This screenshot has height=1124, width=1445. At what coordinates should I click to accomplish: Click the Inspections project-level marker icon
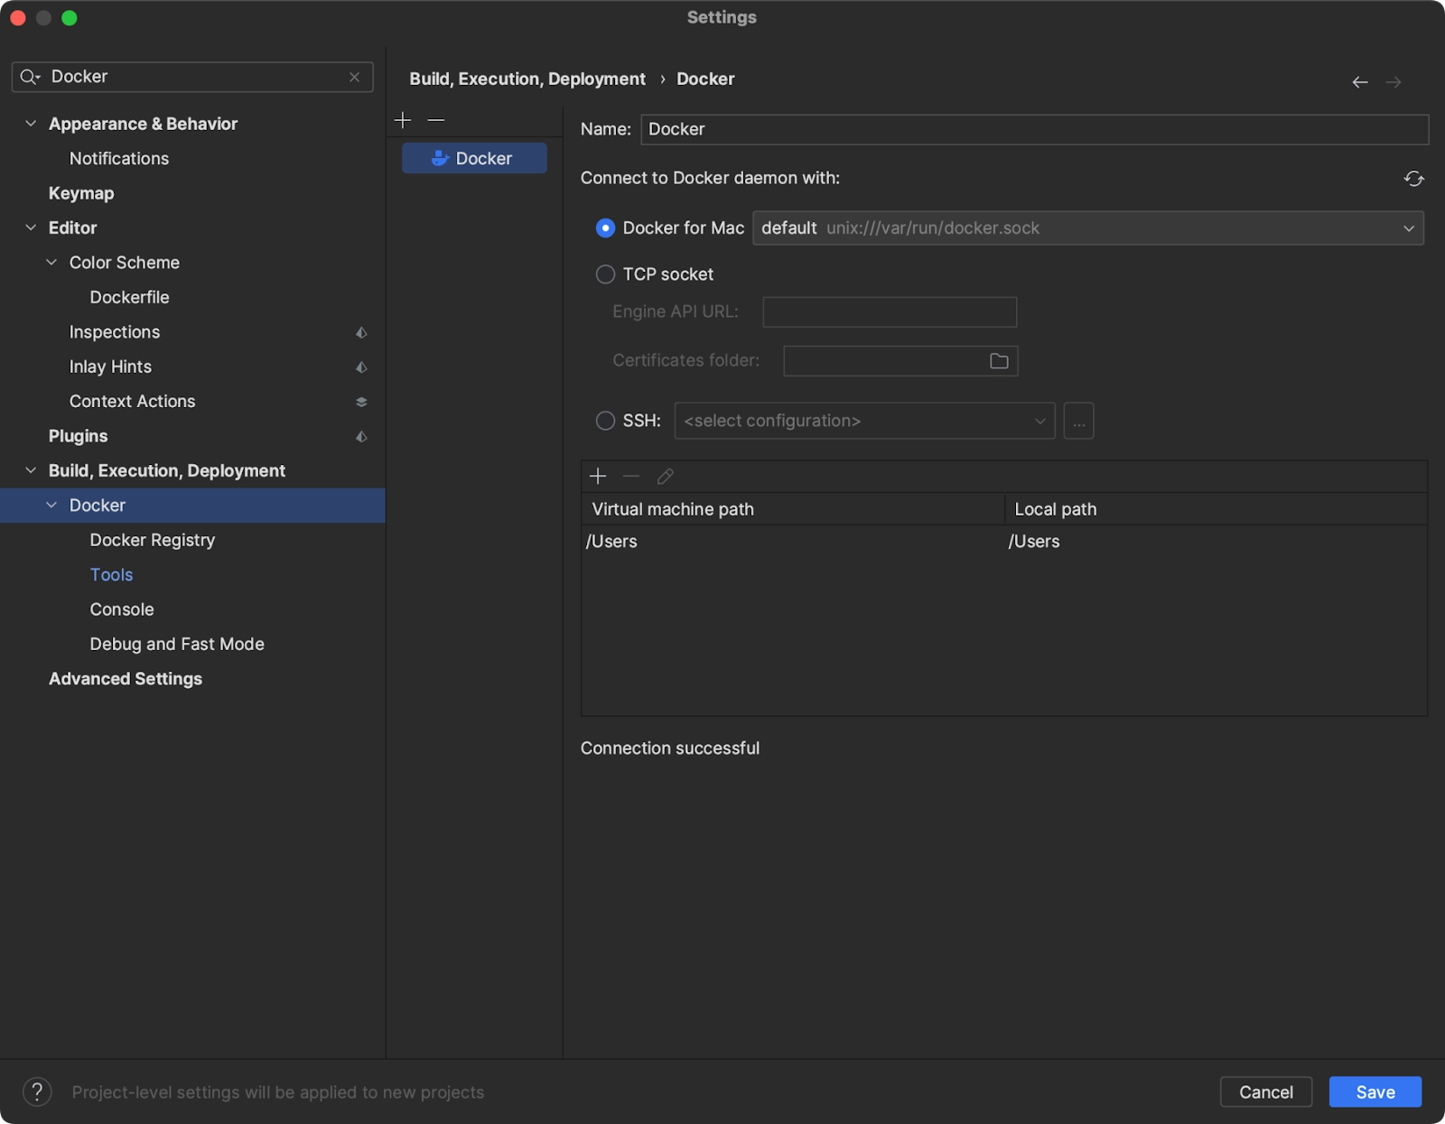point(361,332)
